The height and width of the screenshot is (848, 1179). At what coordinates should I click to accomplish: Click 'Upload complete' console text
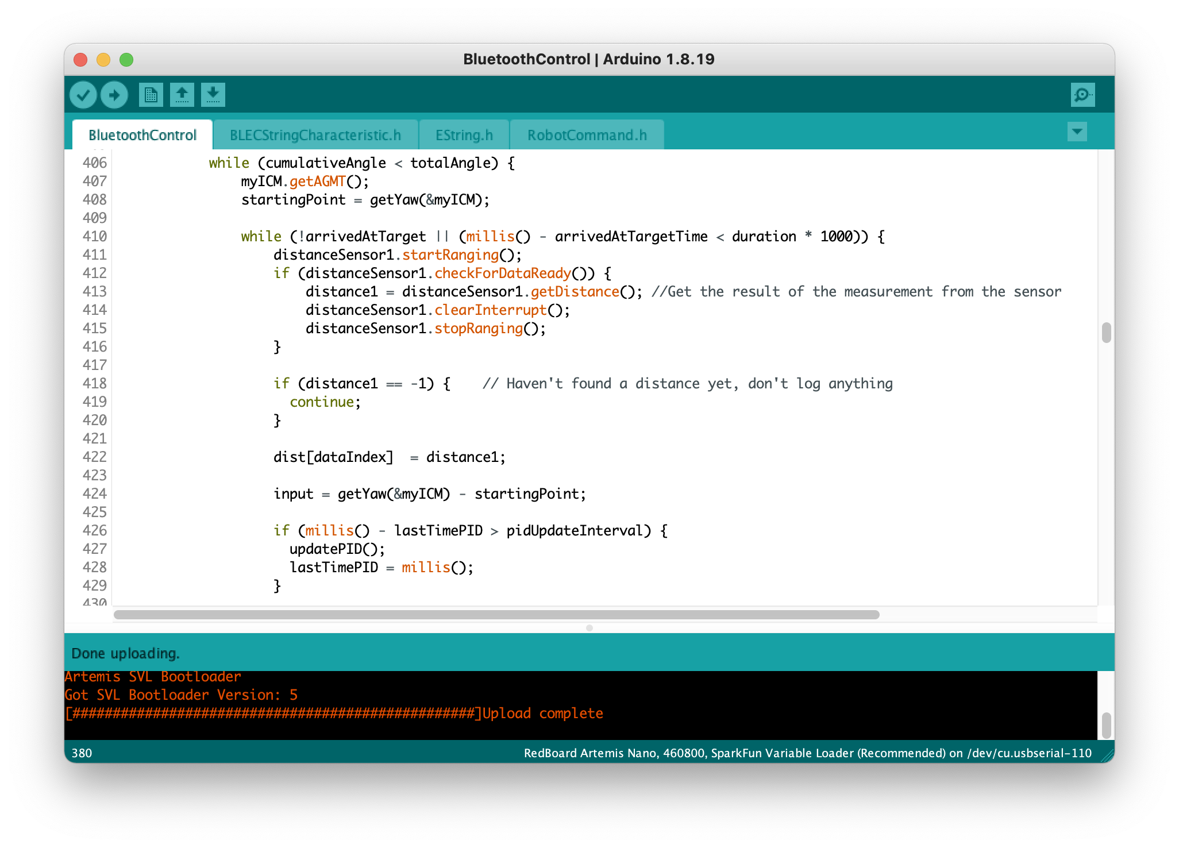543,714
